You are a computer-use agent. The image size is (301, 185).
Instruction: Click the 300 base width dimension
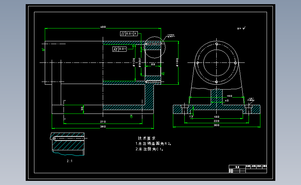pyautogui.click(x=217, y=125)
